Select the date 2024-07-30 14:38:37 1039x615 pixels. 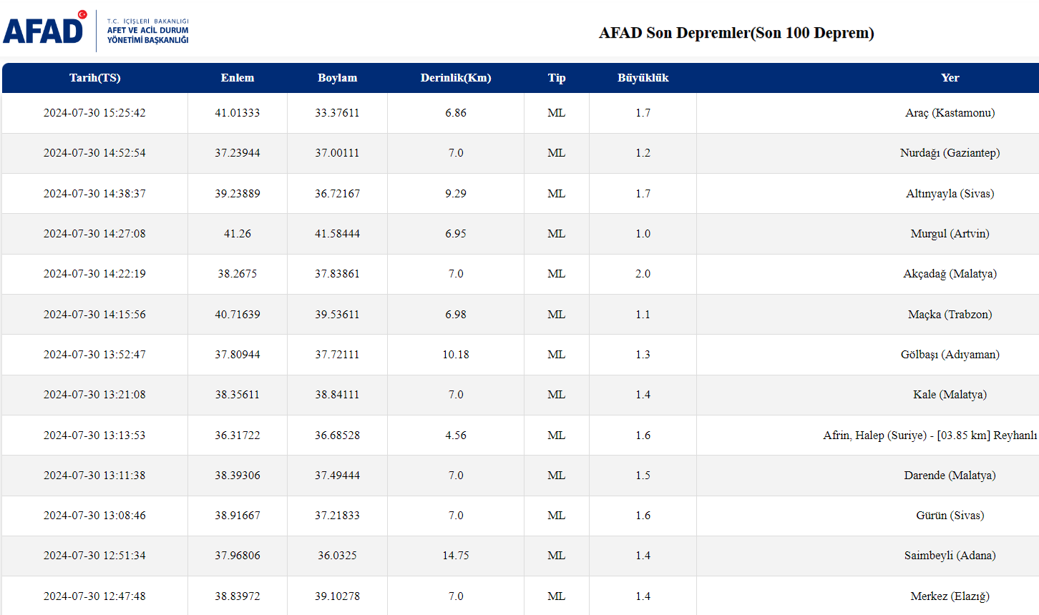(94, 194)
